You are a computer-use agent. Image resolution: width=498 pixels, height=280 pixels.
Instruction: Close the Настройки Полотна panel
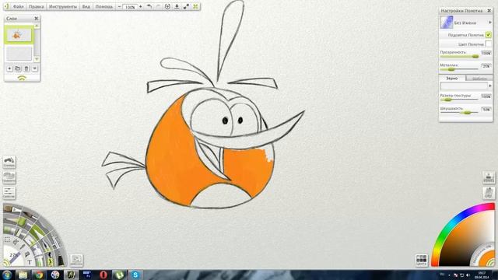tap(489, 10)
